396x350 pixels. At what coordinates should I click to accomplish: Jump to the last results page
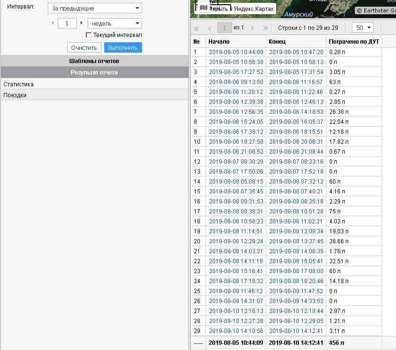pos(265,28)
